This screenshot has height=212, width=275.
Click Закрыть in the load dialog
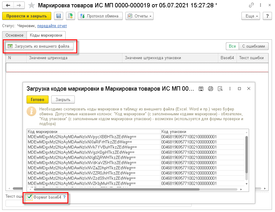click(x=63, y=99)
